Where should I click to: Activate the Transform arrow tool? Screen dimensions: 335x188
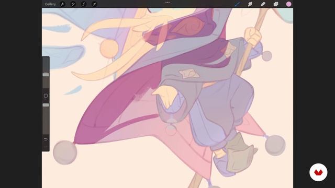tap(94, 4)
